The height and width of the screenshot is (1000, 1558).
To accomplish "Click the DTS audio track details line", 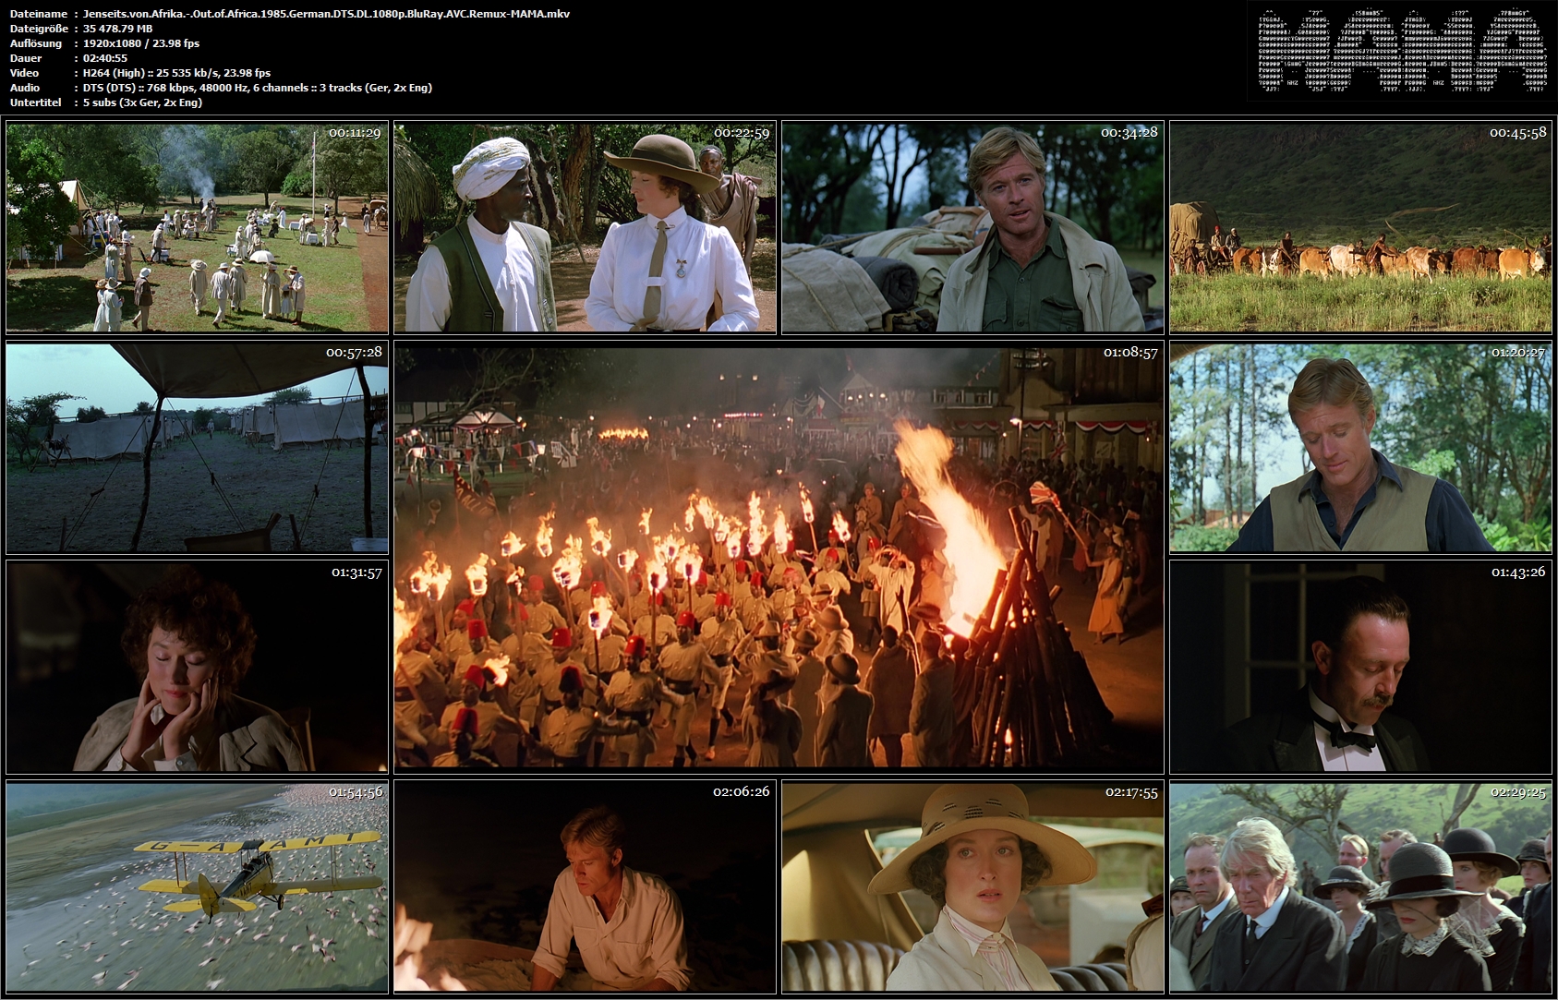I will coord(257,88).
